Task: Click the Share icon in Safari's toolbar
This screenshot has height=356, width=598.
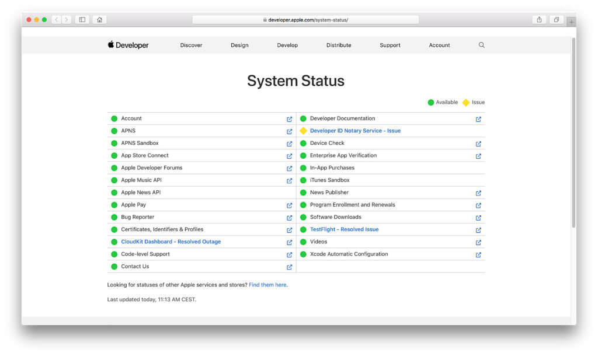Action: (538, 19)
